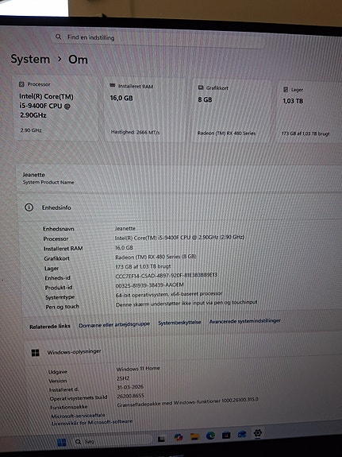The image size is (342, 457).
Task: Focus the Find en indstilling search field
Action: (x=159, y=38)
